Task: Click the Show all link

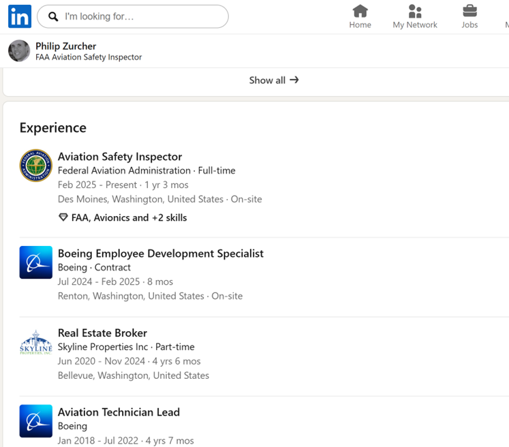Action: [x=274, y=80]
